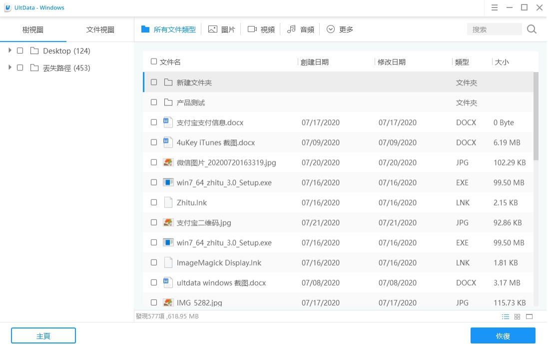The image size is (548, 345).
Task: Check IMG_5282.jpg checkbox
Action: [x=154, y=302]
